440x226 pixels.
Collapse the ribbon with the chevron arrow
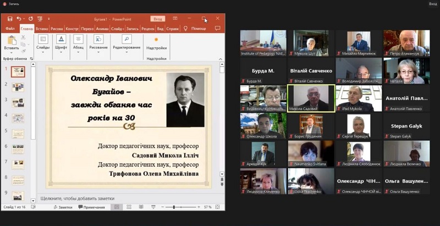[x=221, y=59]
